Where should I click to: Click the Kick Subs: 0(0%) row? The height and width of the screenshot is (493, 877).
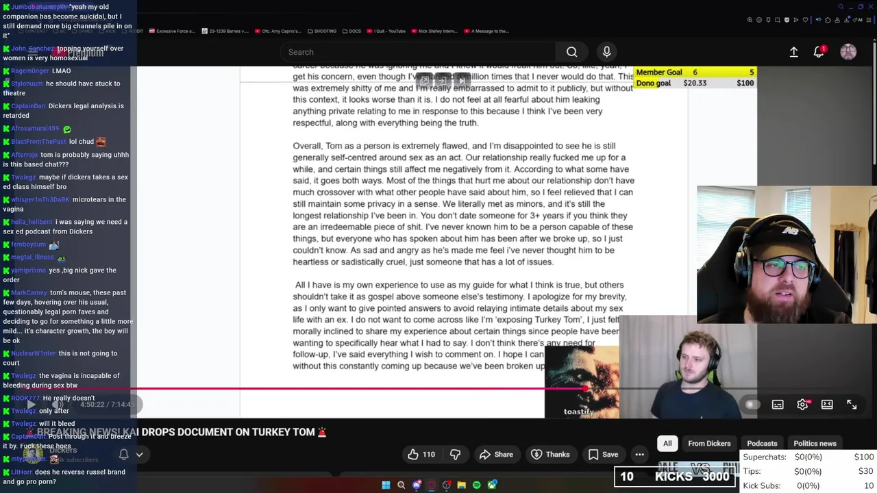click(x=808, y=485)
